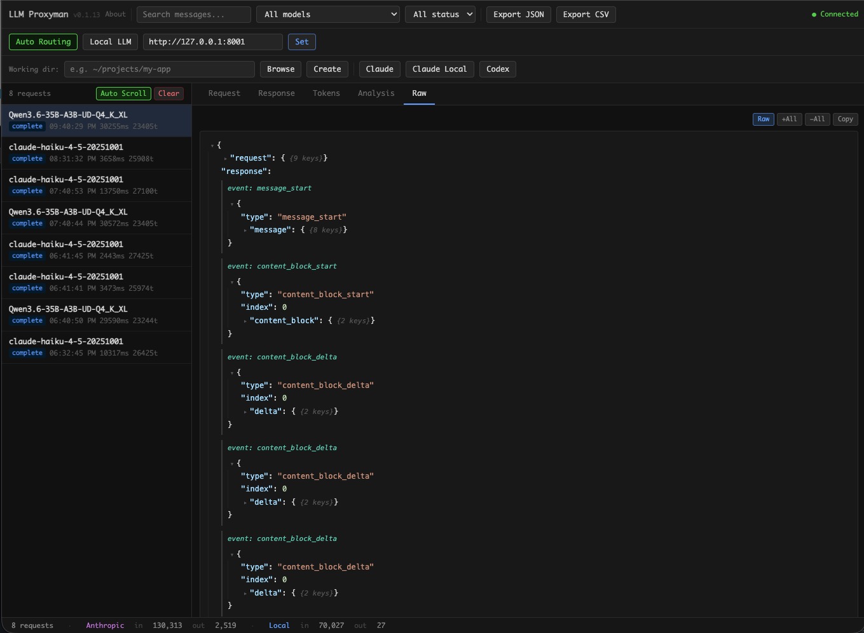The width and height of the screenshot is (864, 633).
Task: Toggle the Local LLM mode
Action: (111, 42)
